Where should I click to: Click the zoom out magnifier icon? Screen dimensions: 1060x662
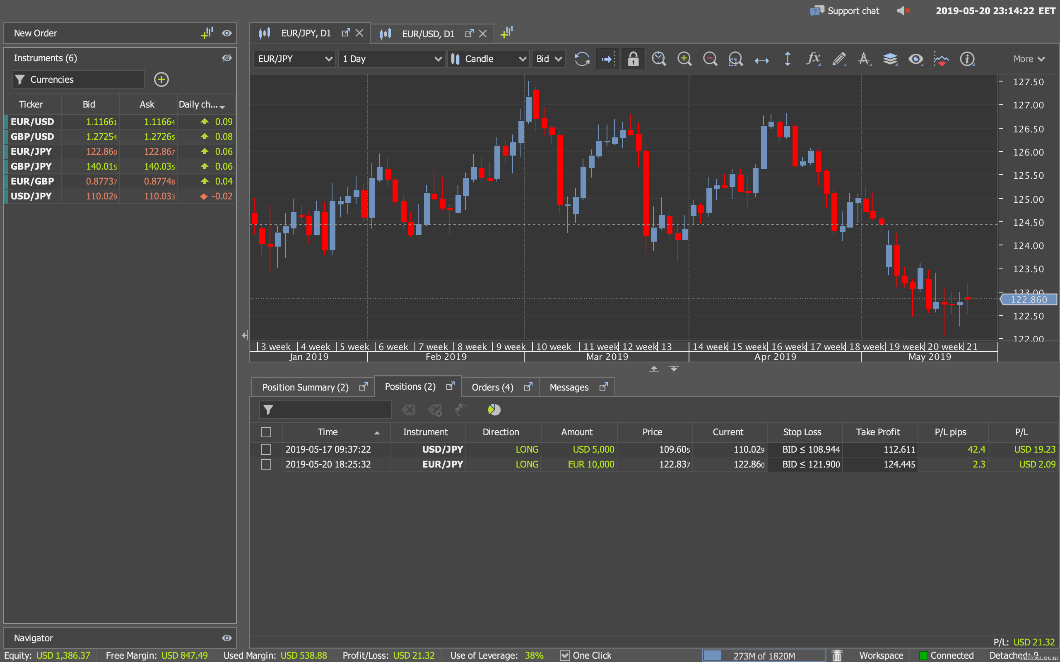pos(710,59)
